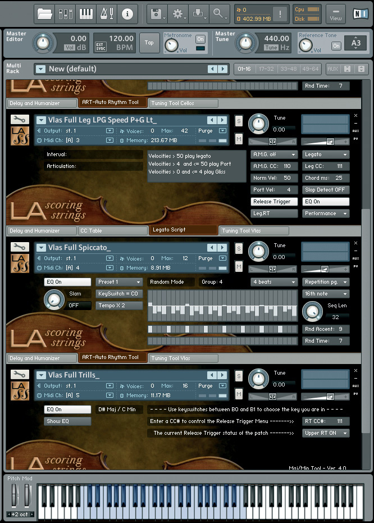The width and height of the screenshot is (374, 523).
Task: Adjust Vlas Full Leg pan slider
Action: 272,142
